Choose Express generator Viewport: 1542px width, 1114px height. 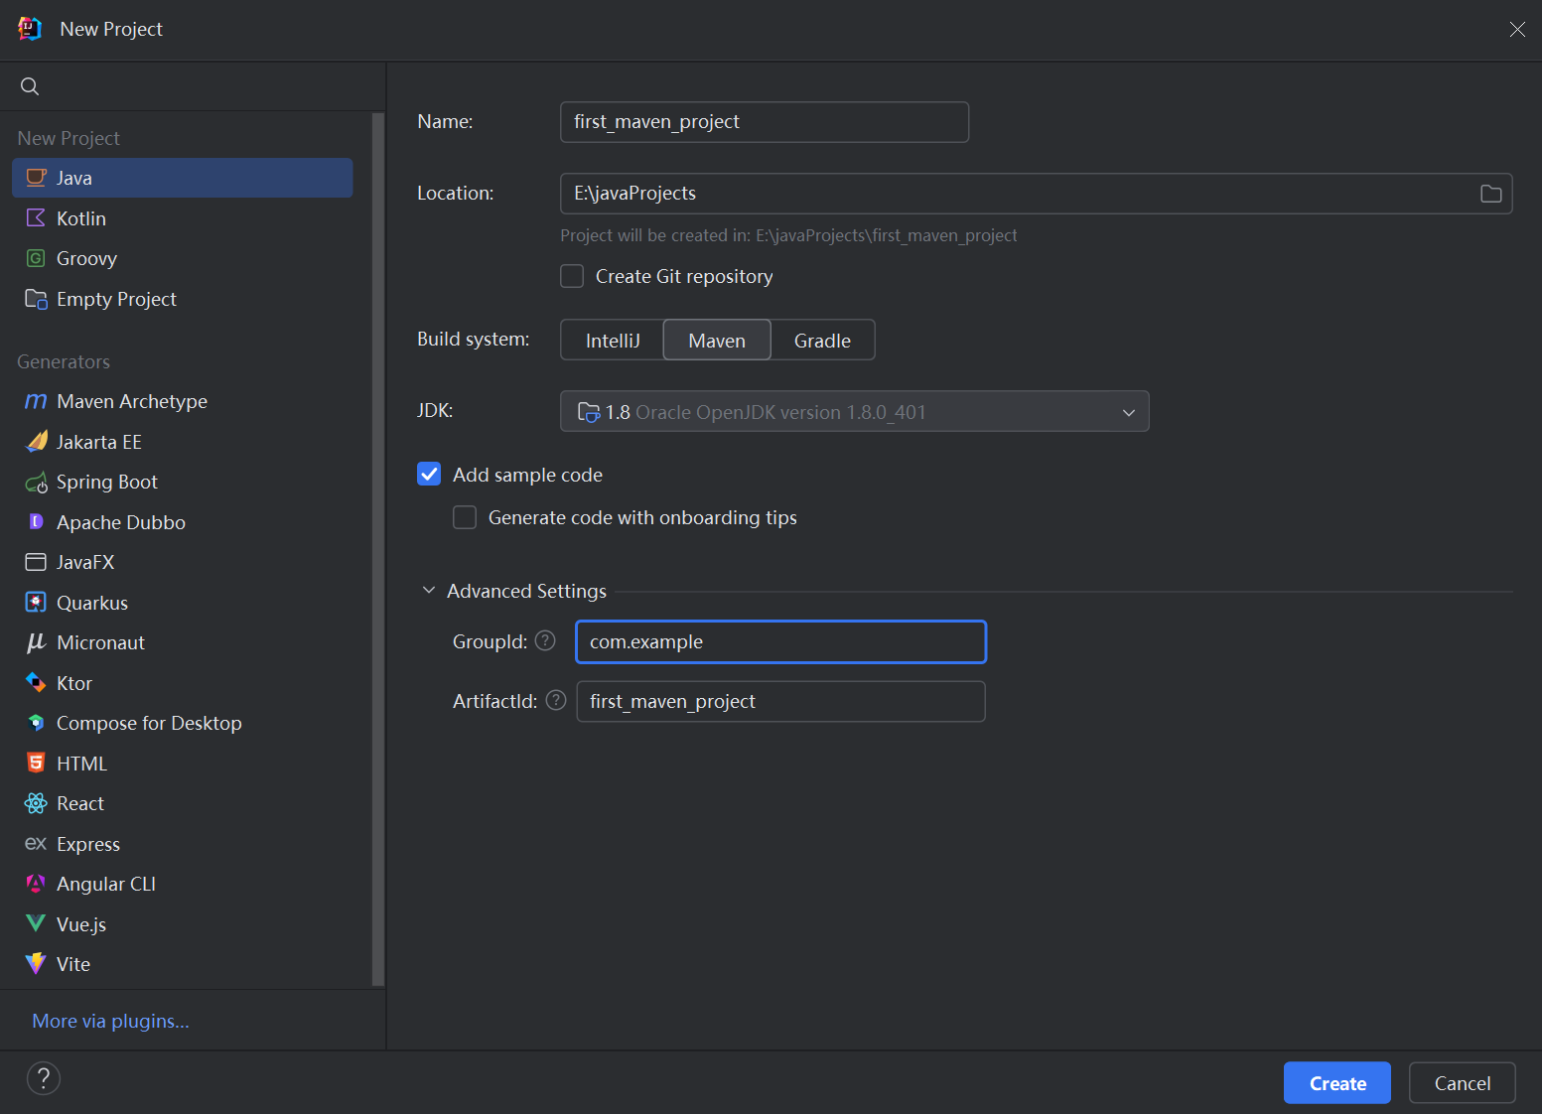coord(183,844)
